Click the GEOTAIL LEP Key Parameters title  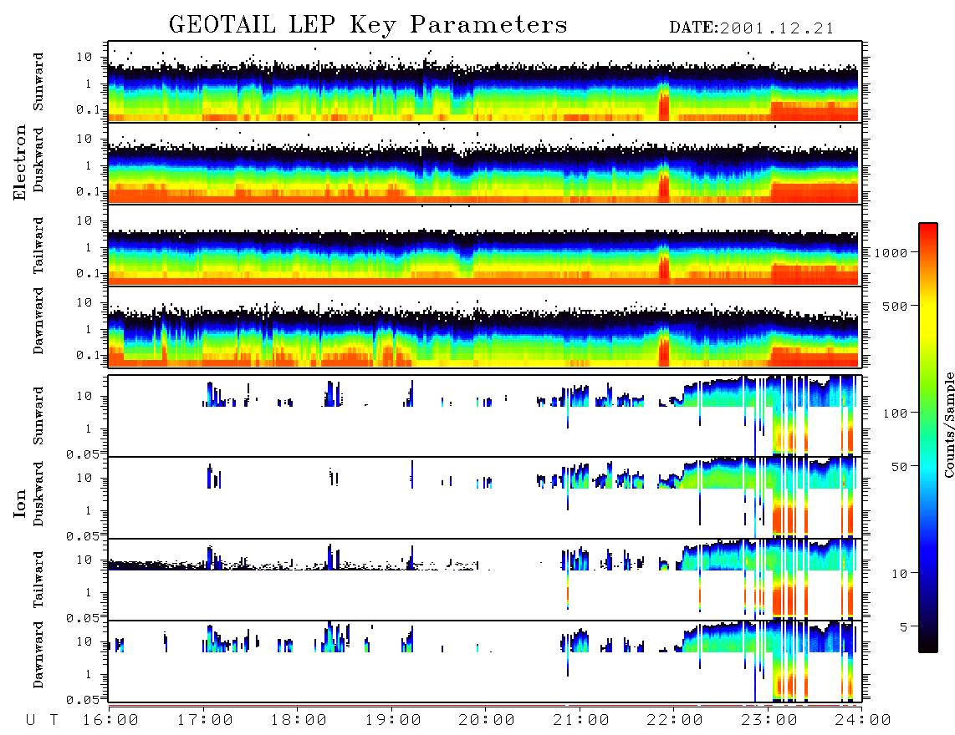point(368,25)
